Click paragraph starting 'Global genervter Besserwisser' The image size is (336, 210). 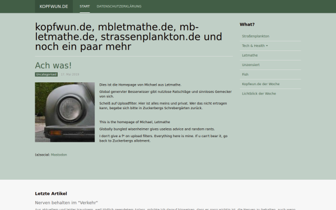[x=165, y=94]
